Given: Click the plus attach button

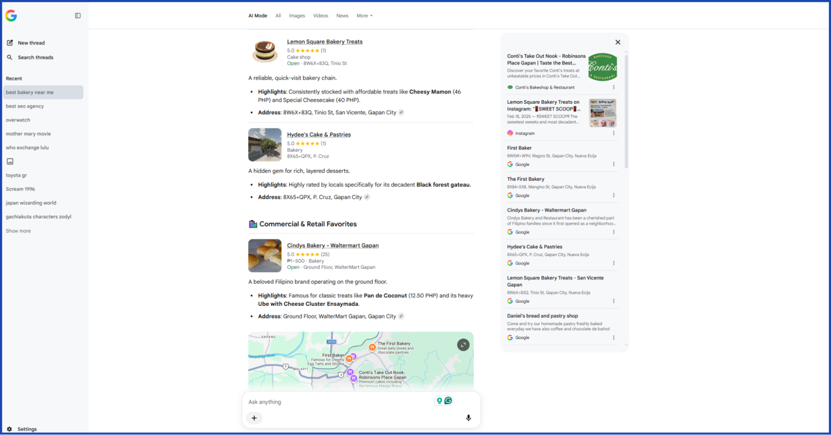Looking at the screenshot, I should point(254,418).
